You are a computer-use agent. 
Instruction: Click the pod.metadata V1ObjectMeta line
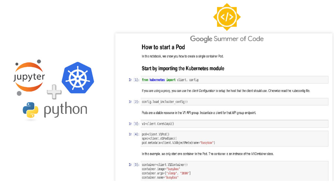point(178,143)
